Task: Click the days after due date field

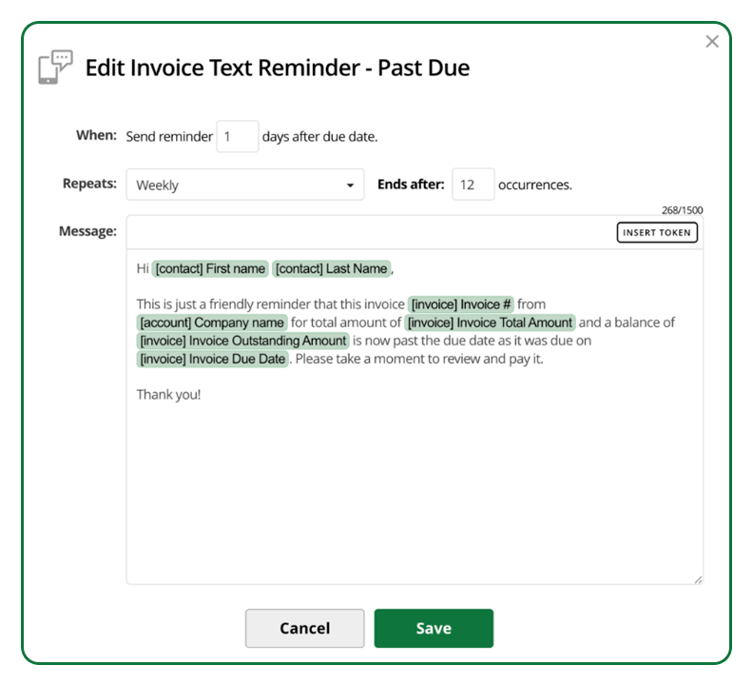Action: point(237,136)
